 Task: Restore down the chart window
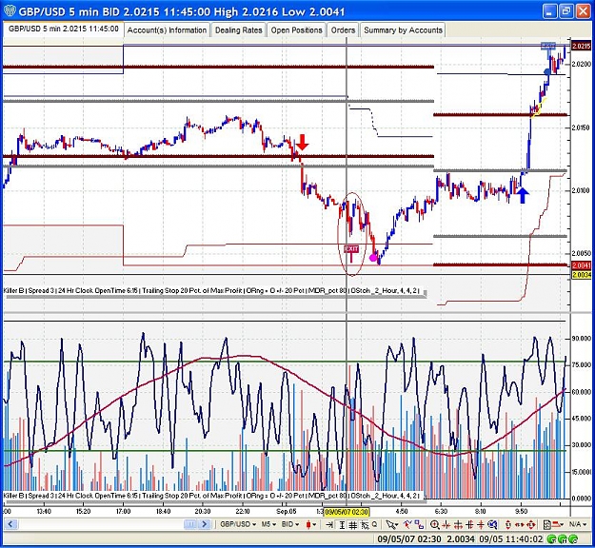pyautogui.click(x=566, y=11)
